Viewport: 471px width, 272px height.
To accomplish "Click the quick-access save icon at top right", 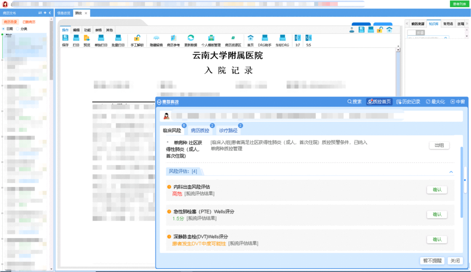I will coord(361,30).
